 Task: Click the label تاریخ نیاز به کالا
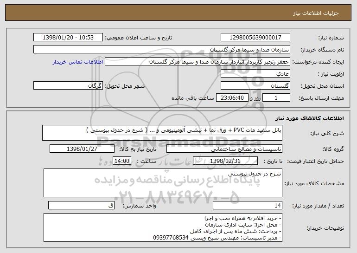tap(138, 149)
